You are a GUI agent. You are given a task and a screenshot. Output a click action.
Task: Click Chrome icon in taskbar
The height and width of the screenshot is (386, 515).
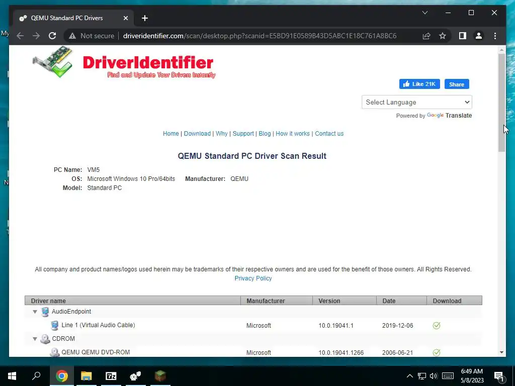pyautogui.click(x=61, y=376)
